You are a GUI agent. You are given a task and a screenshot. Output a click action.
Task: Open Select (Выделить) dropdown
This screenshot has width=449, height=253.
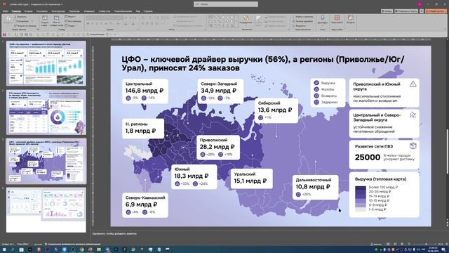click(x=301, y=25)
